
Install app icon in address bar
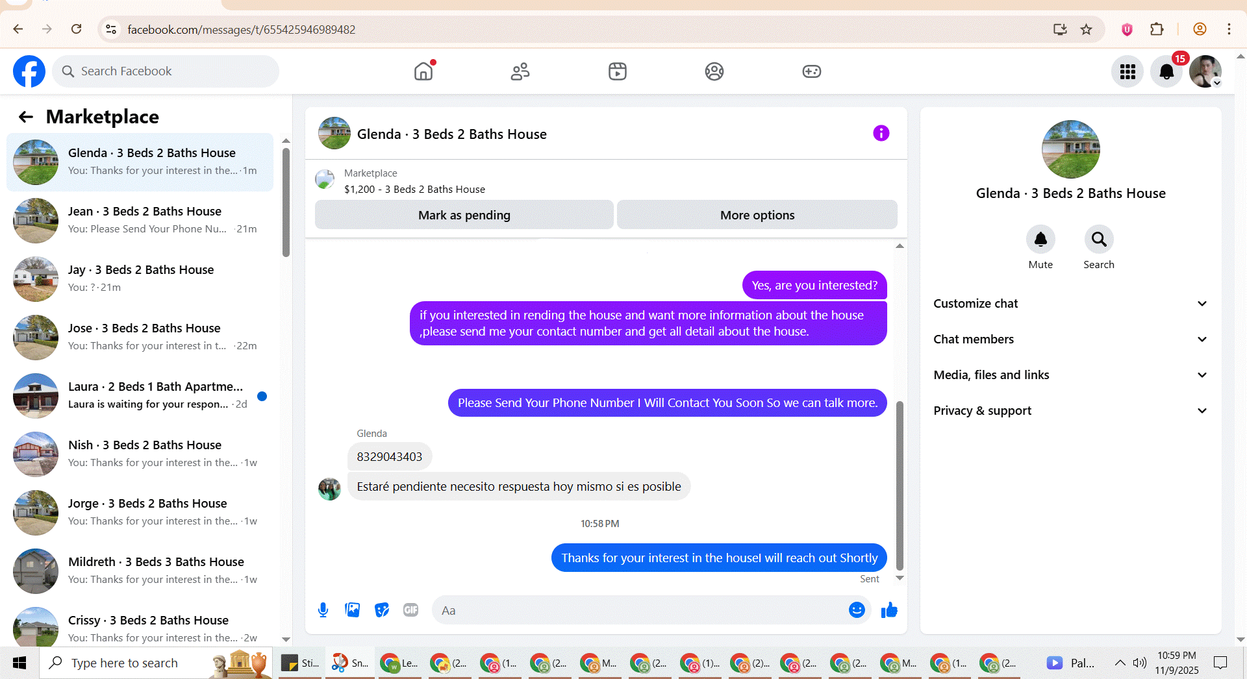[1060, 29]
